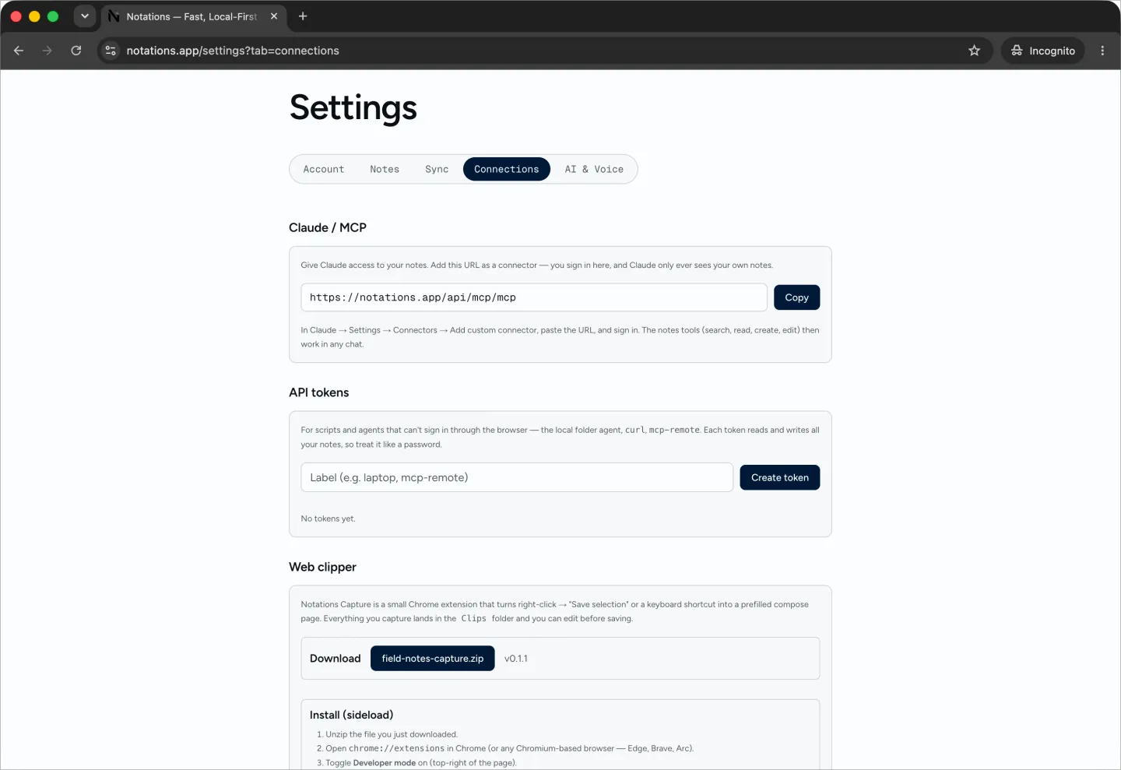
Task: Click the 'Unzip the file you just downloaded' step
Action: point(392,734)
